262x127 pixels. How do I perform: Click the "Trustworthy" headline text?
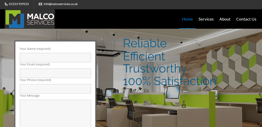tap(155, 69)
